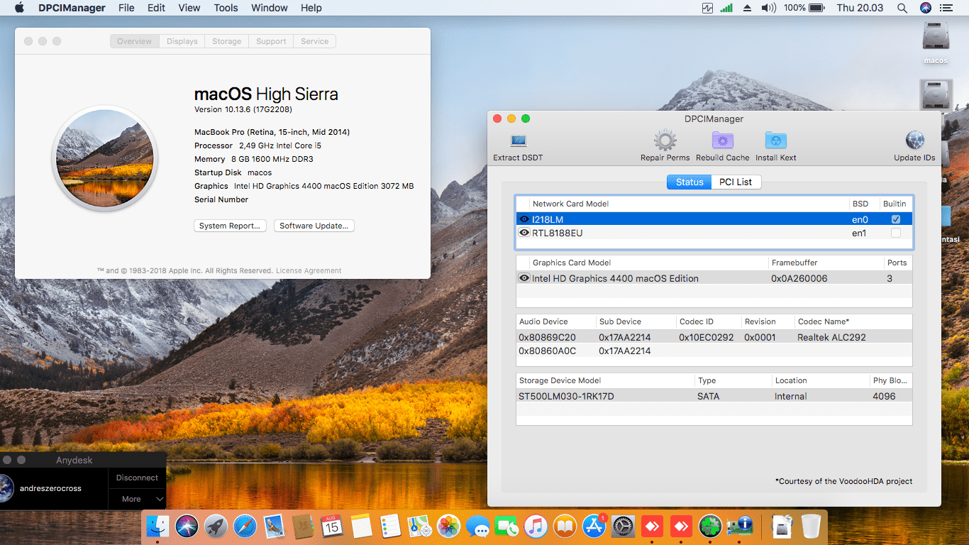The image size is (969, 545).
Task: Launch App Store from the Dock
Action: pos(594,526)
